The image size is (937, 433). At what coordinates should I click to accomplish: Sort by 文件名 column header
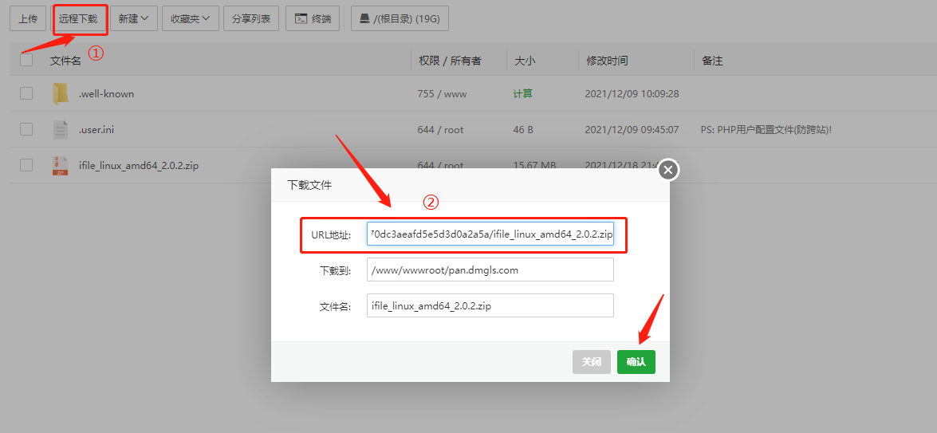[65, 61]
